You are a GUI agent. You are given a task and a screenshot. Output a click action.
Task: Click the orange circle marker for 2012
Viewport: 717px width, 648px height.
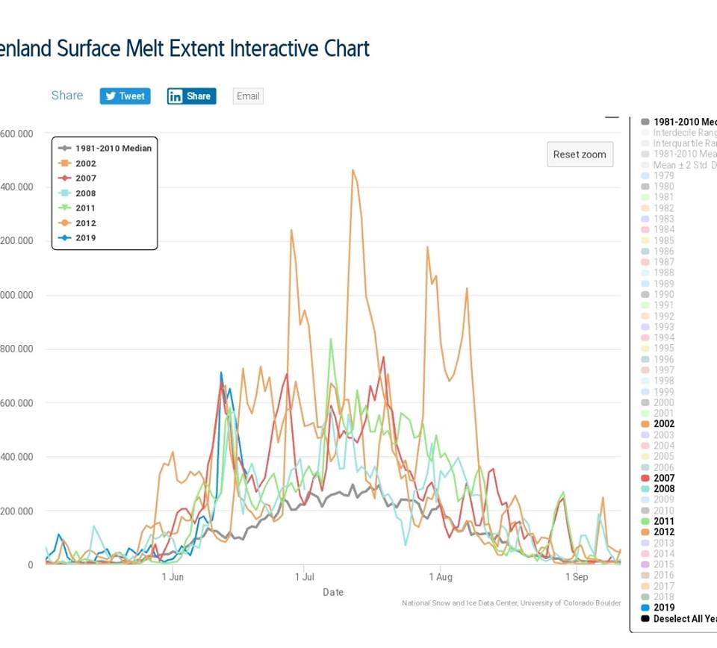point(66,223)
